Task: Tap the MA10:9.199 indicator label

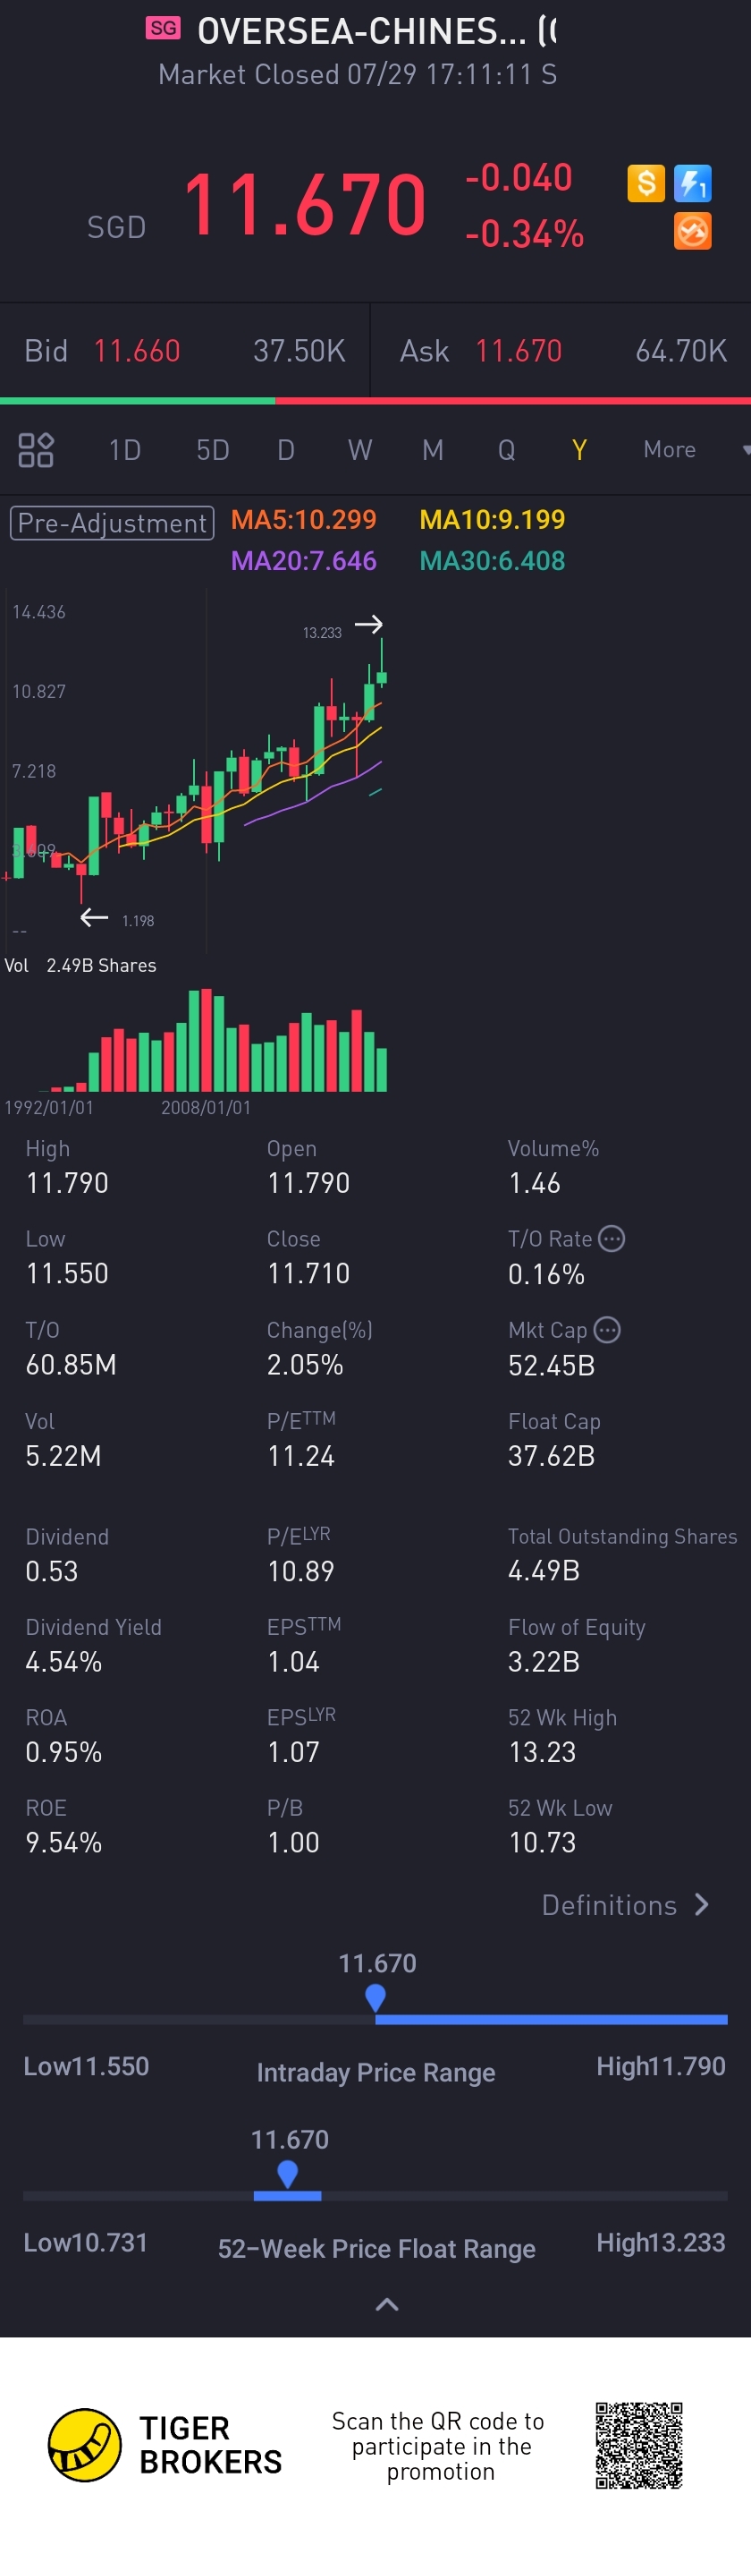Action: coord(493,520)
